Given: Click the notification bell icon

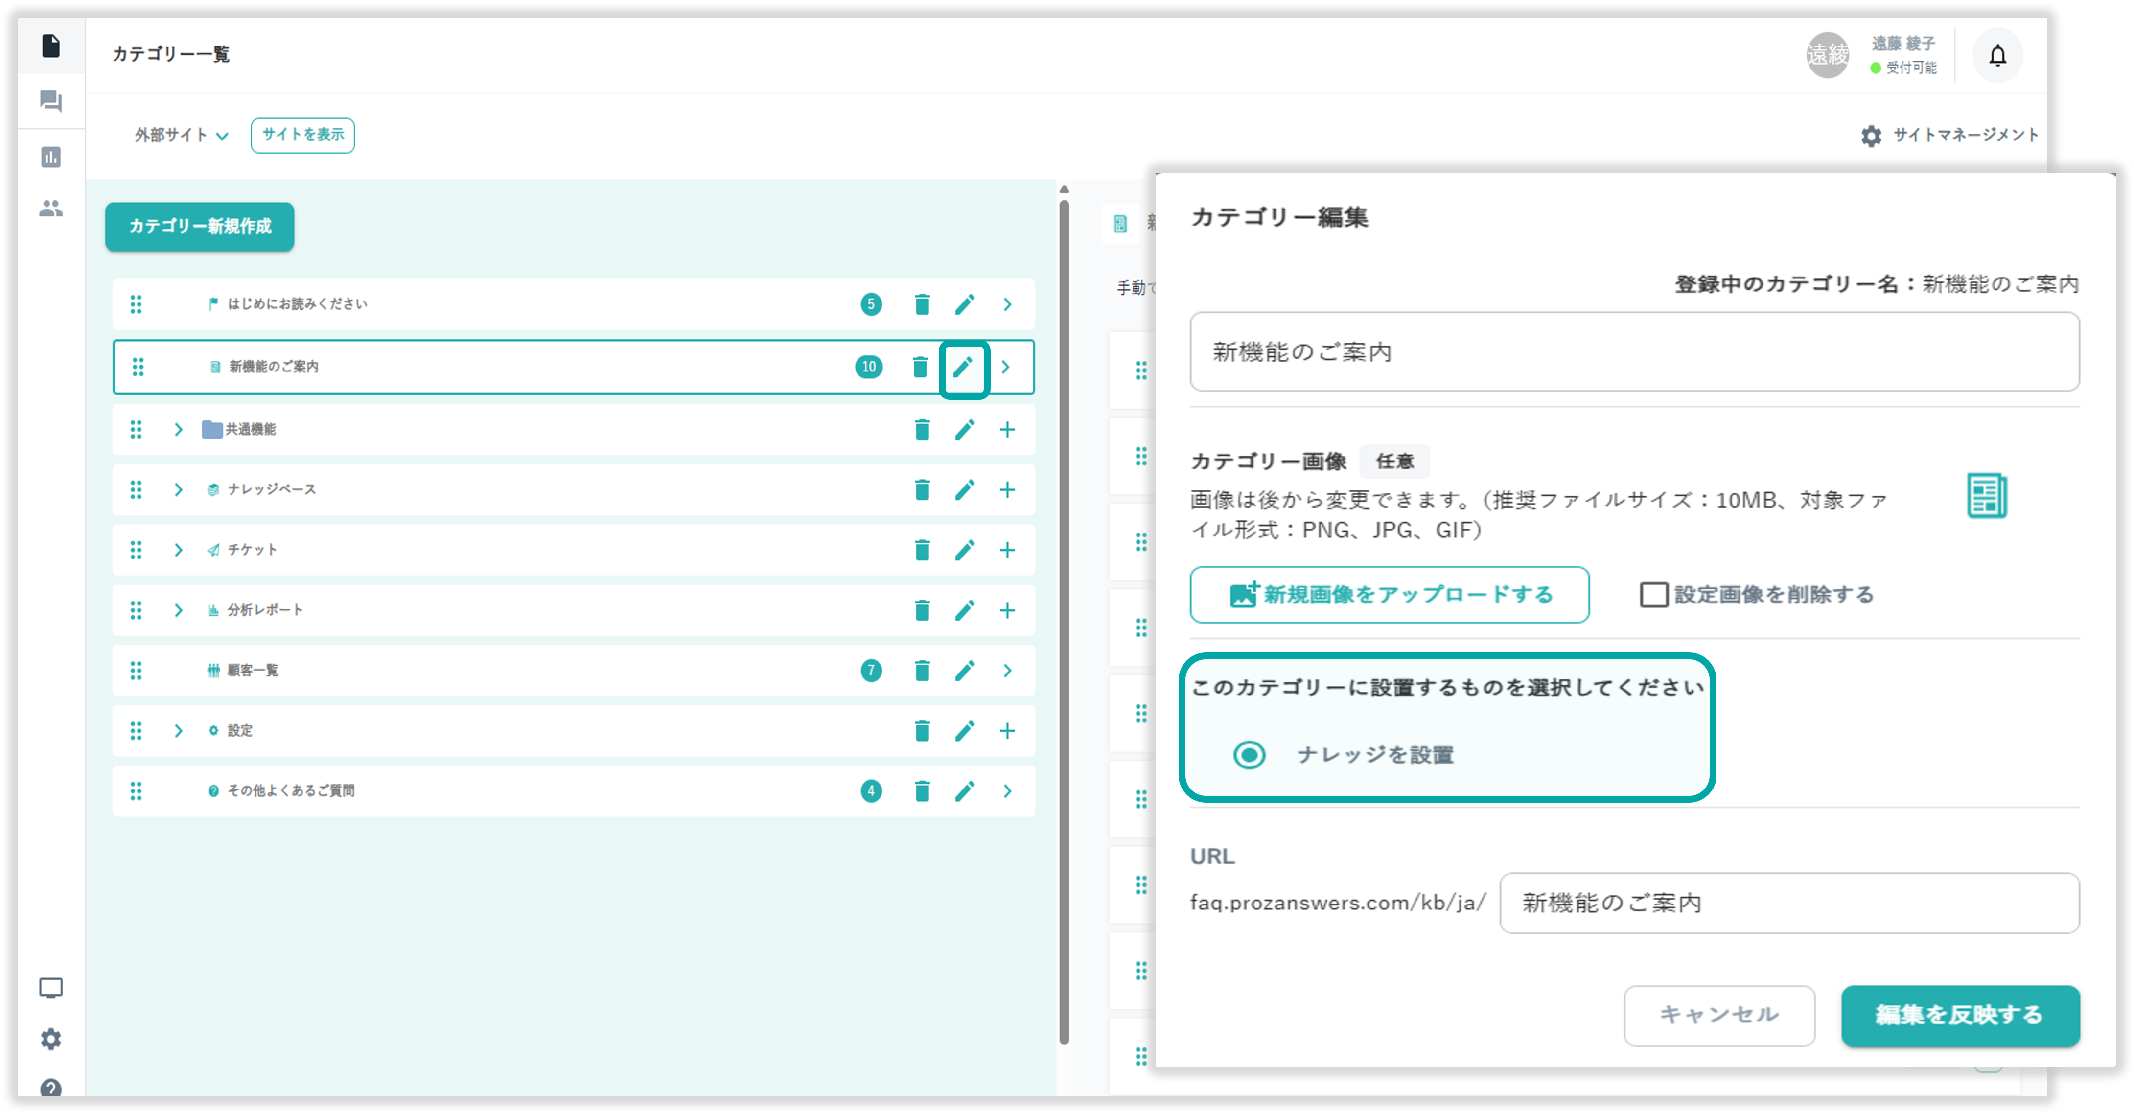Looking at the screenshot, I should tap(1997, 55).
